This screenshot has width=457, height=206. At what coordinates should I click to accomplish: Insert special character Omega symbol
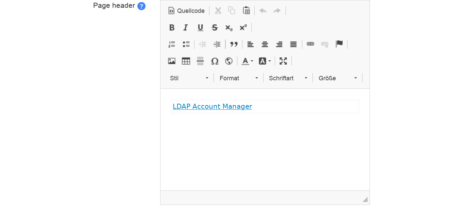215,61
